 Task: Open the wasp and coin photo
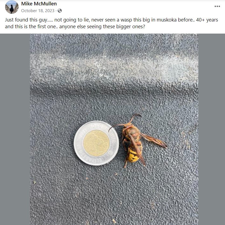tap(114, 81)
